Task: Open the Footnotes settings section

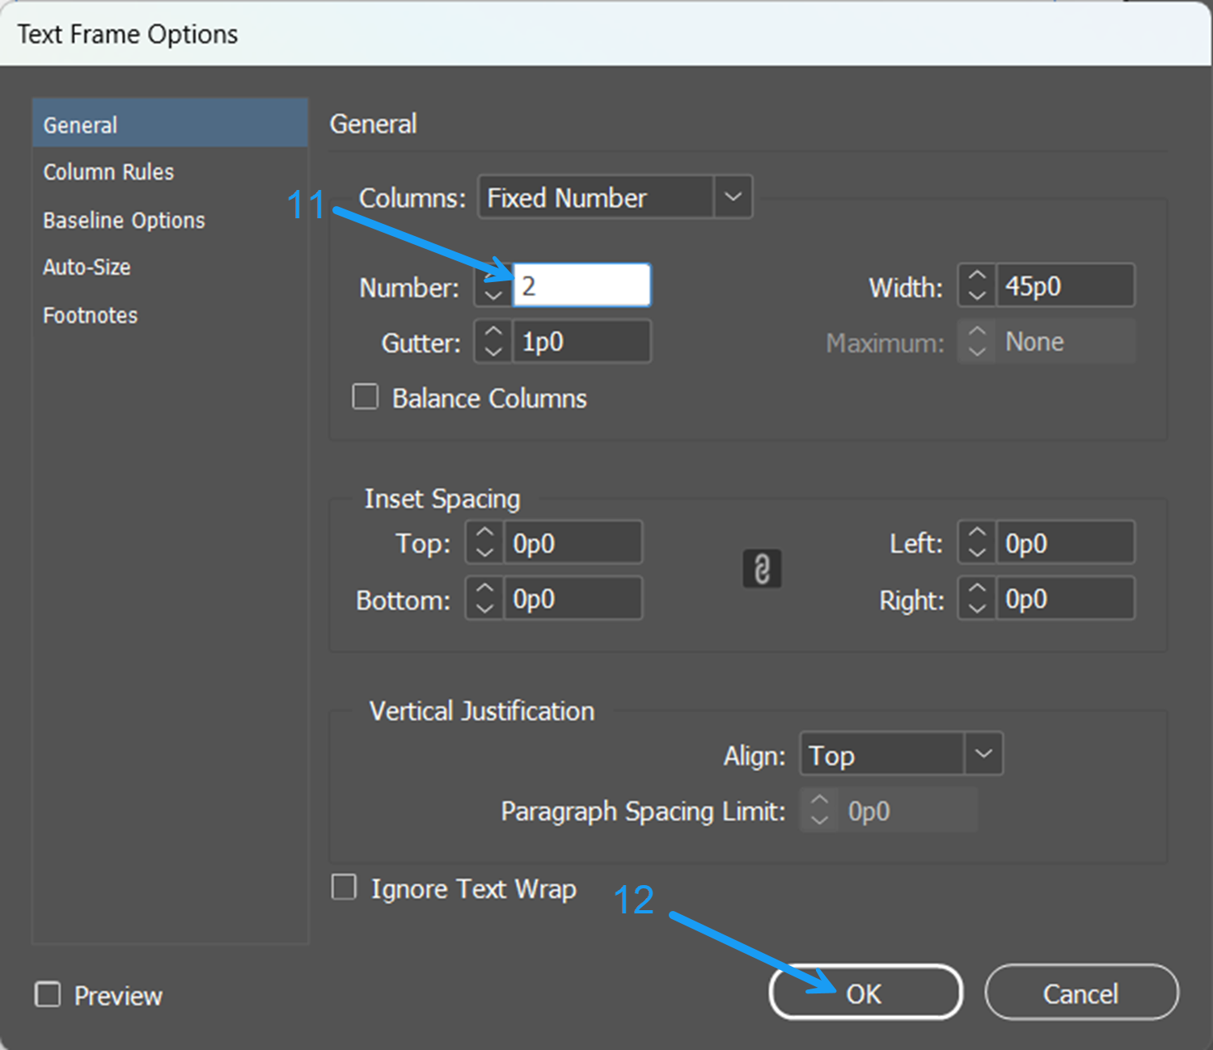Action: (x=90, y=315)
